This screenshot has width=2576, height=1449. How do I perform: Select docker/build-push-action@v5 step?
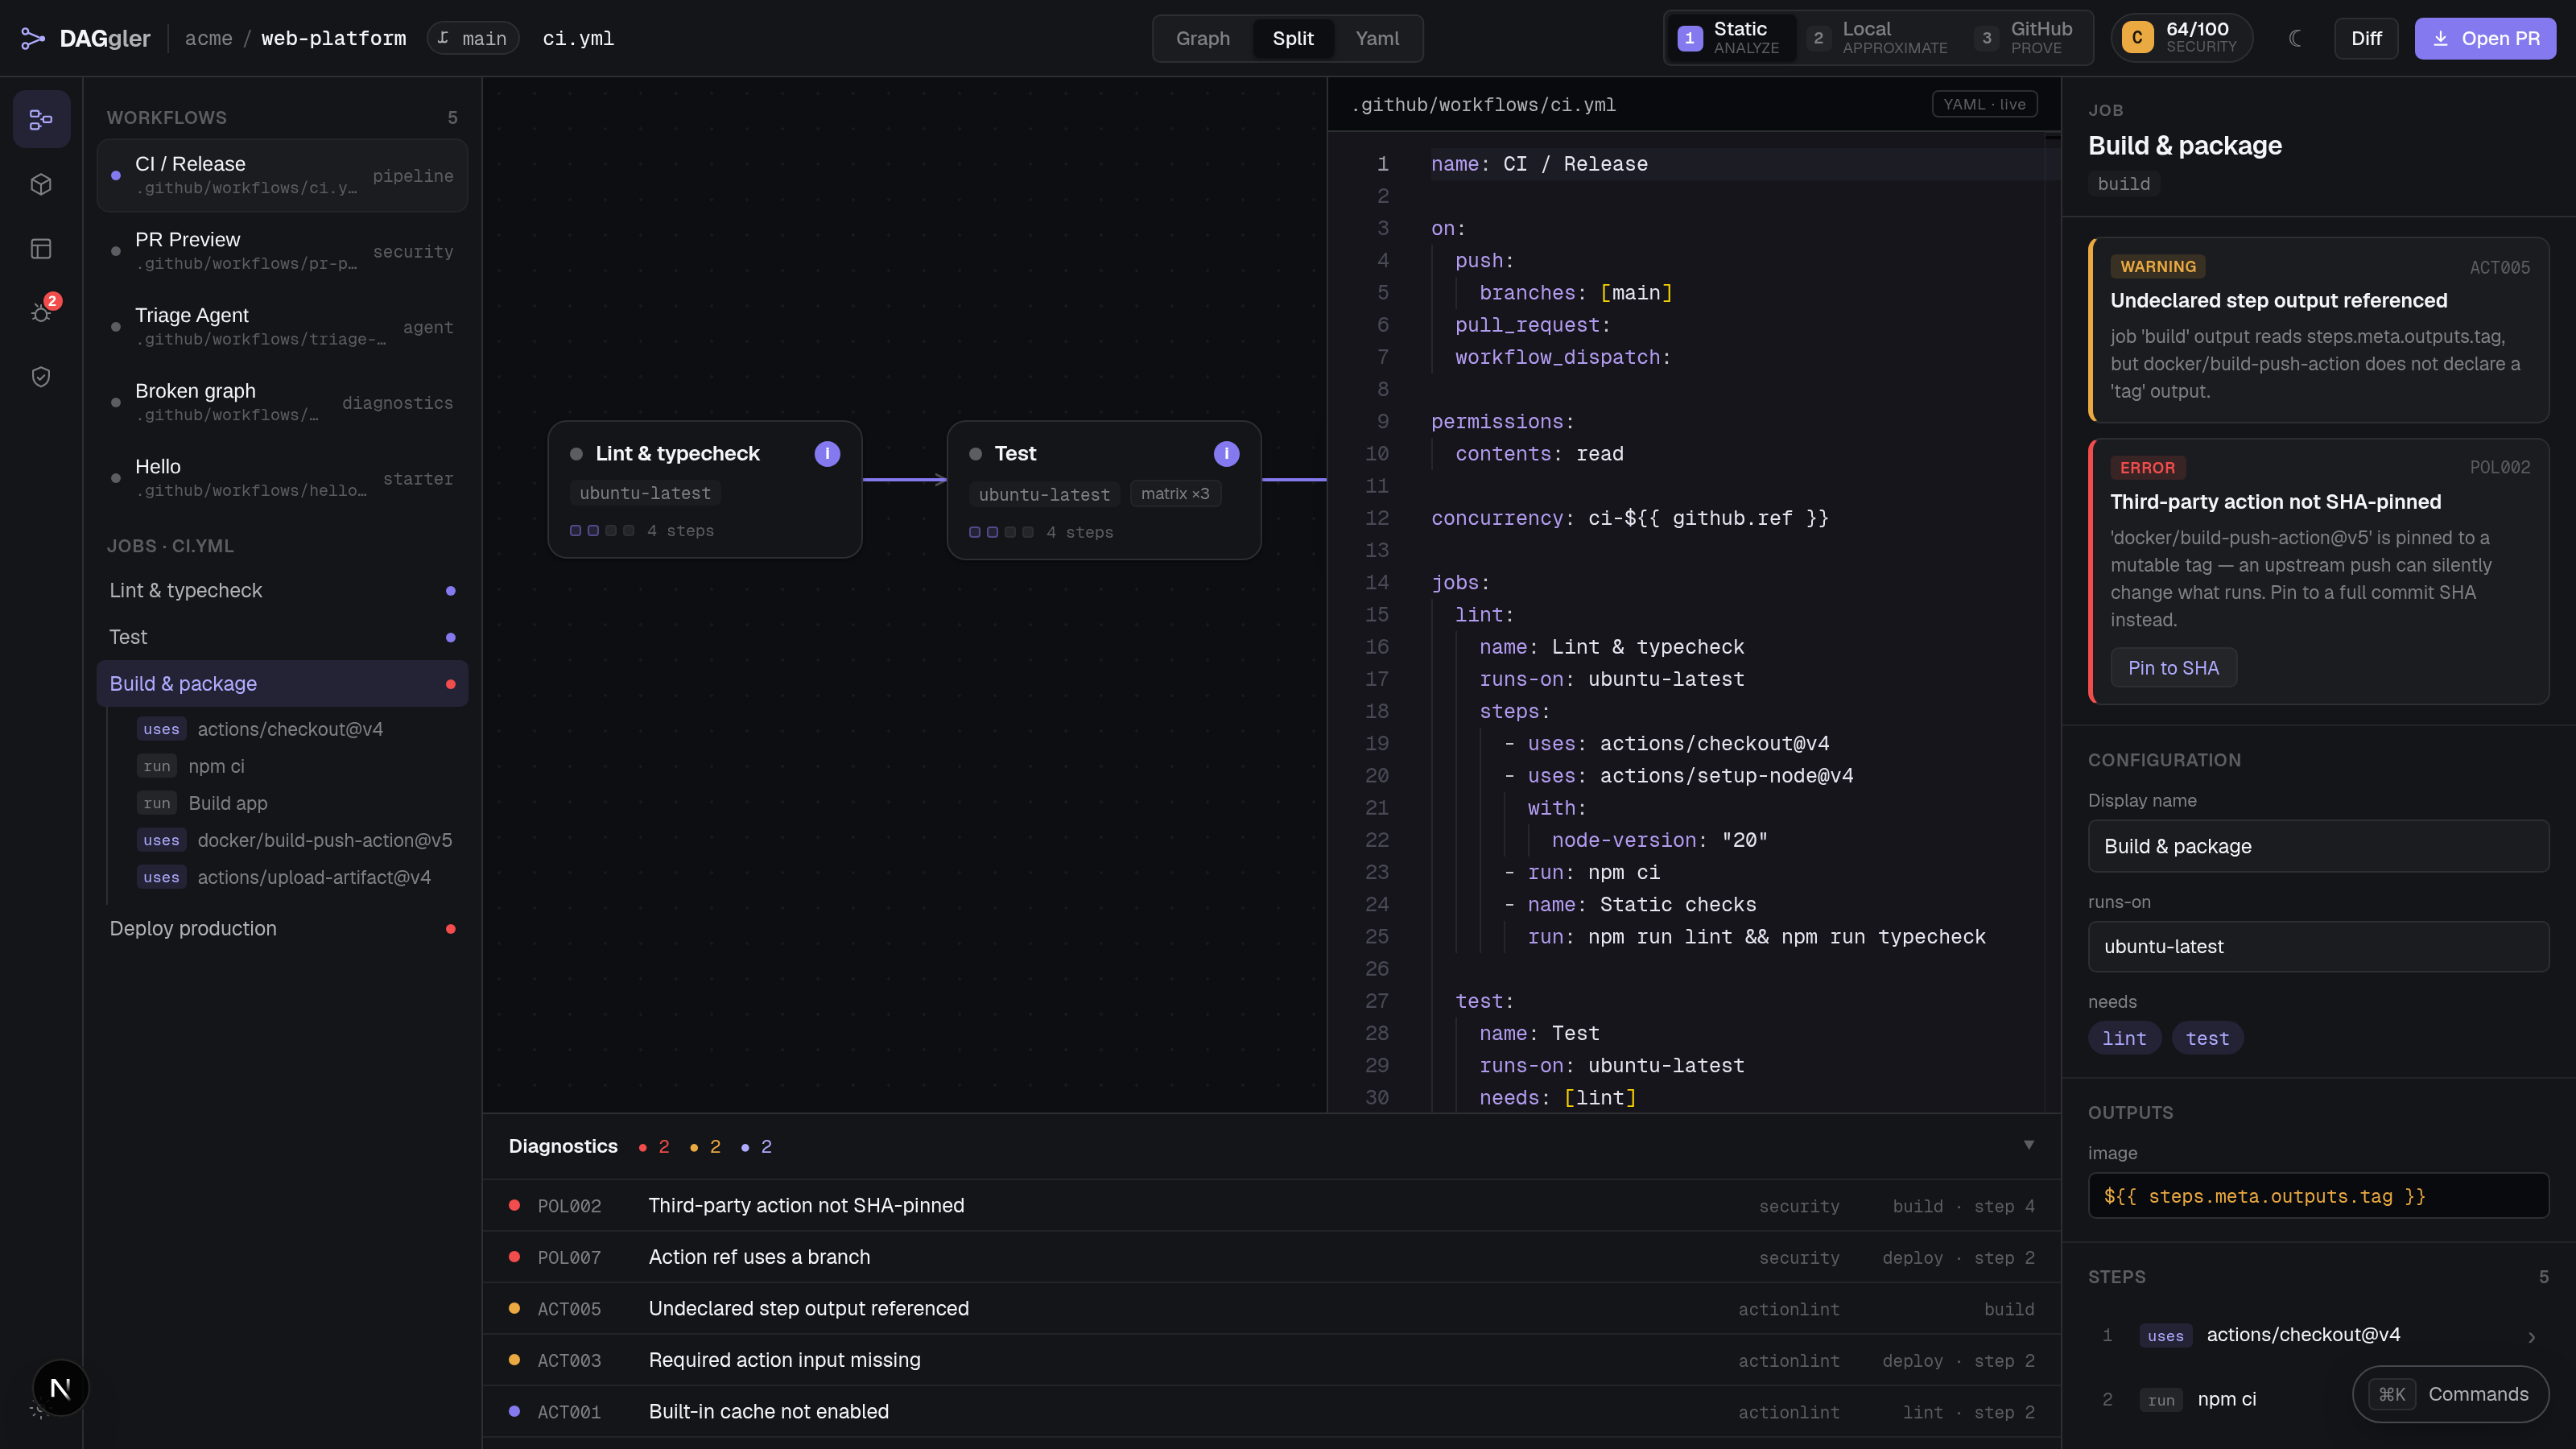pos(296,840)
